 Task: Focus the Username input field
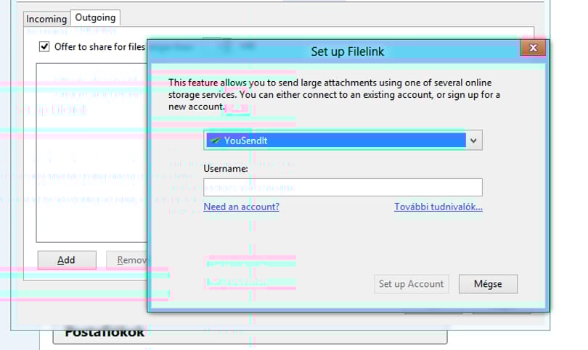343,187
